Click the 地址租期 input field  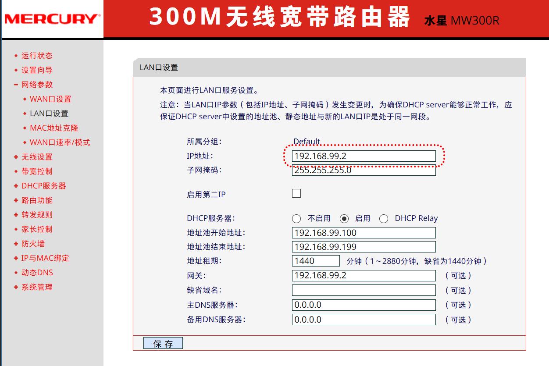[x=315, y=261]
